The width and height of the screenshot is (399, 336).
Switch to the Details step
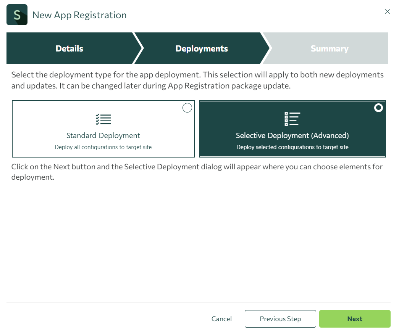(x=69, y=48)
